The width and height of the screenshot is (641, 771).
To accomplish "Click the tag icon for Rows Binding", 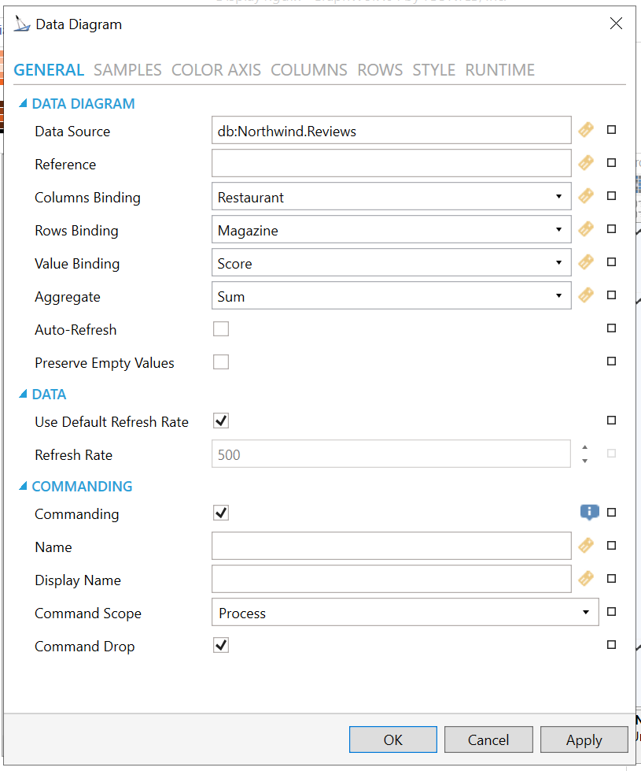I will pyautogui.click(x=585, y=230).
